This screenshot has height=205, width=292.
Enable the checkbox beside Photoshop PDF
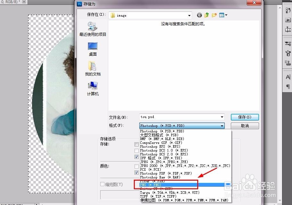tap(137, 173)
